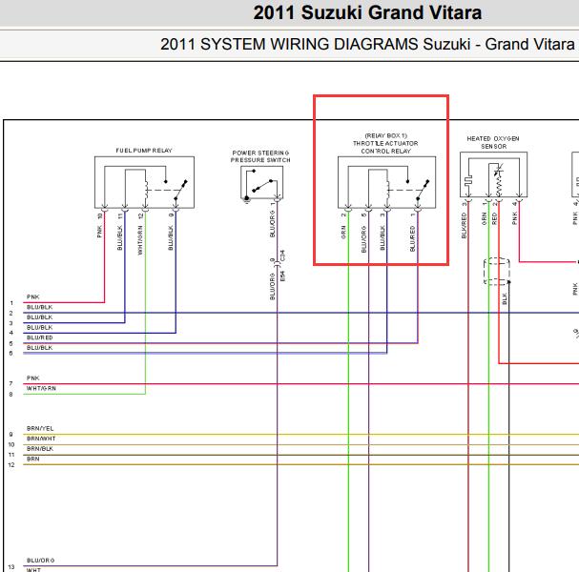The image size is (579, 572).
Task: Click the vertical BLU/BLK label at fuel relay pin 11
Action: tap(119, 238)
